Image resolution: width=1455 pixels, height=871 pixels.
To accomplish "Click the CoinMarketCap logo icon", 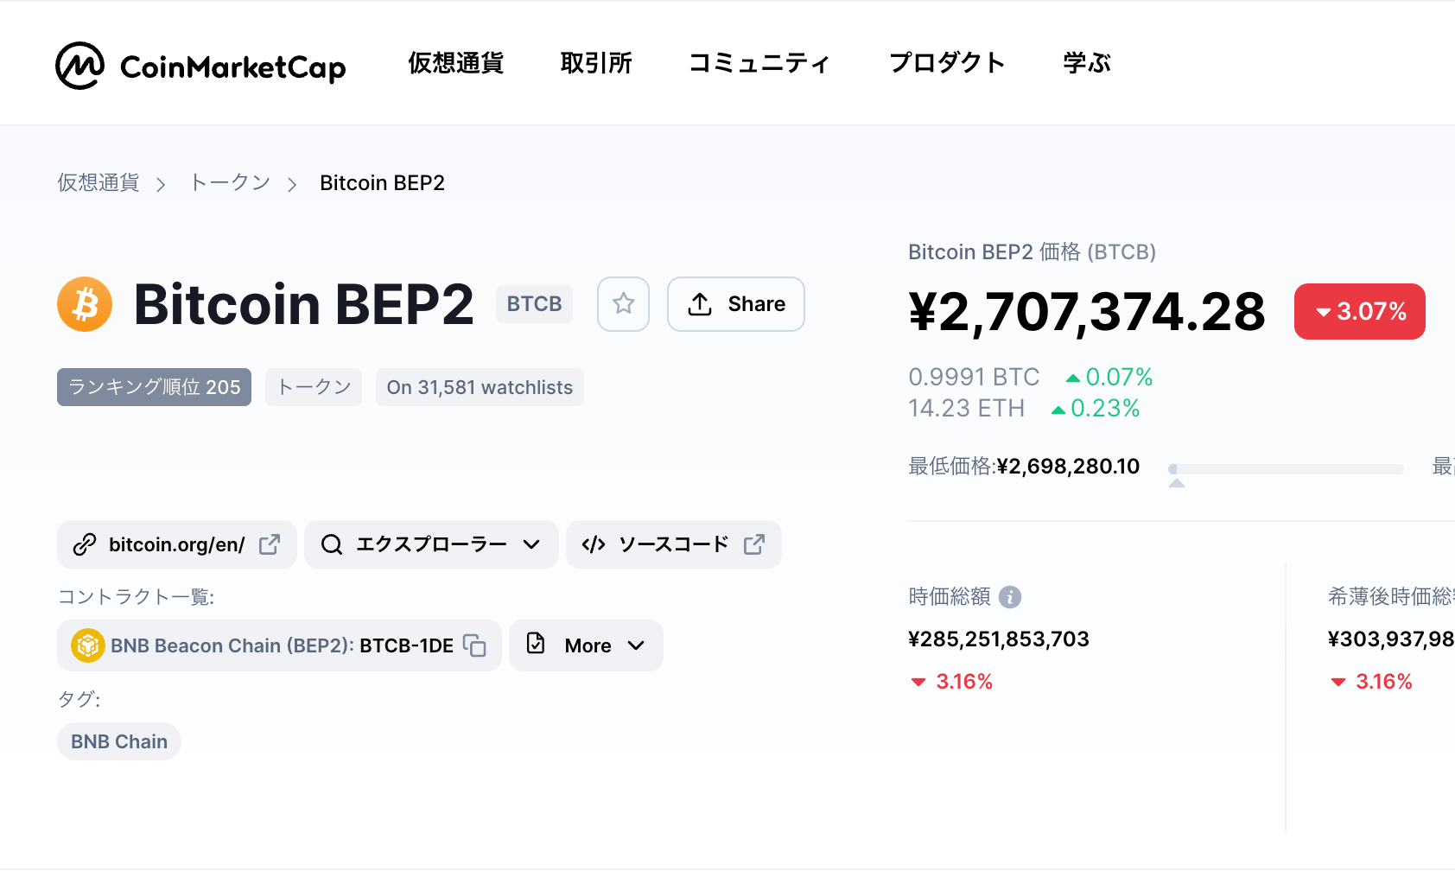I will coord(79,66).
